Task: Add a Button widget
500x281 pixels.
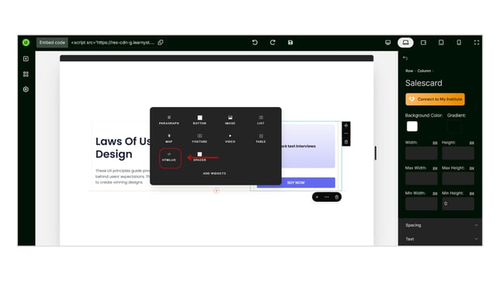Action: tap(200, 120)
